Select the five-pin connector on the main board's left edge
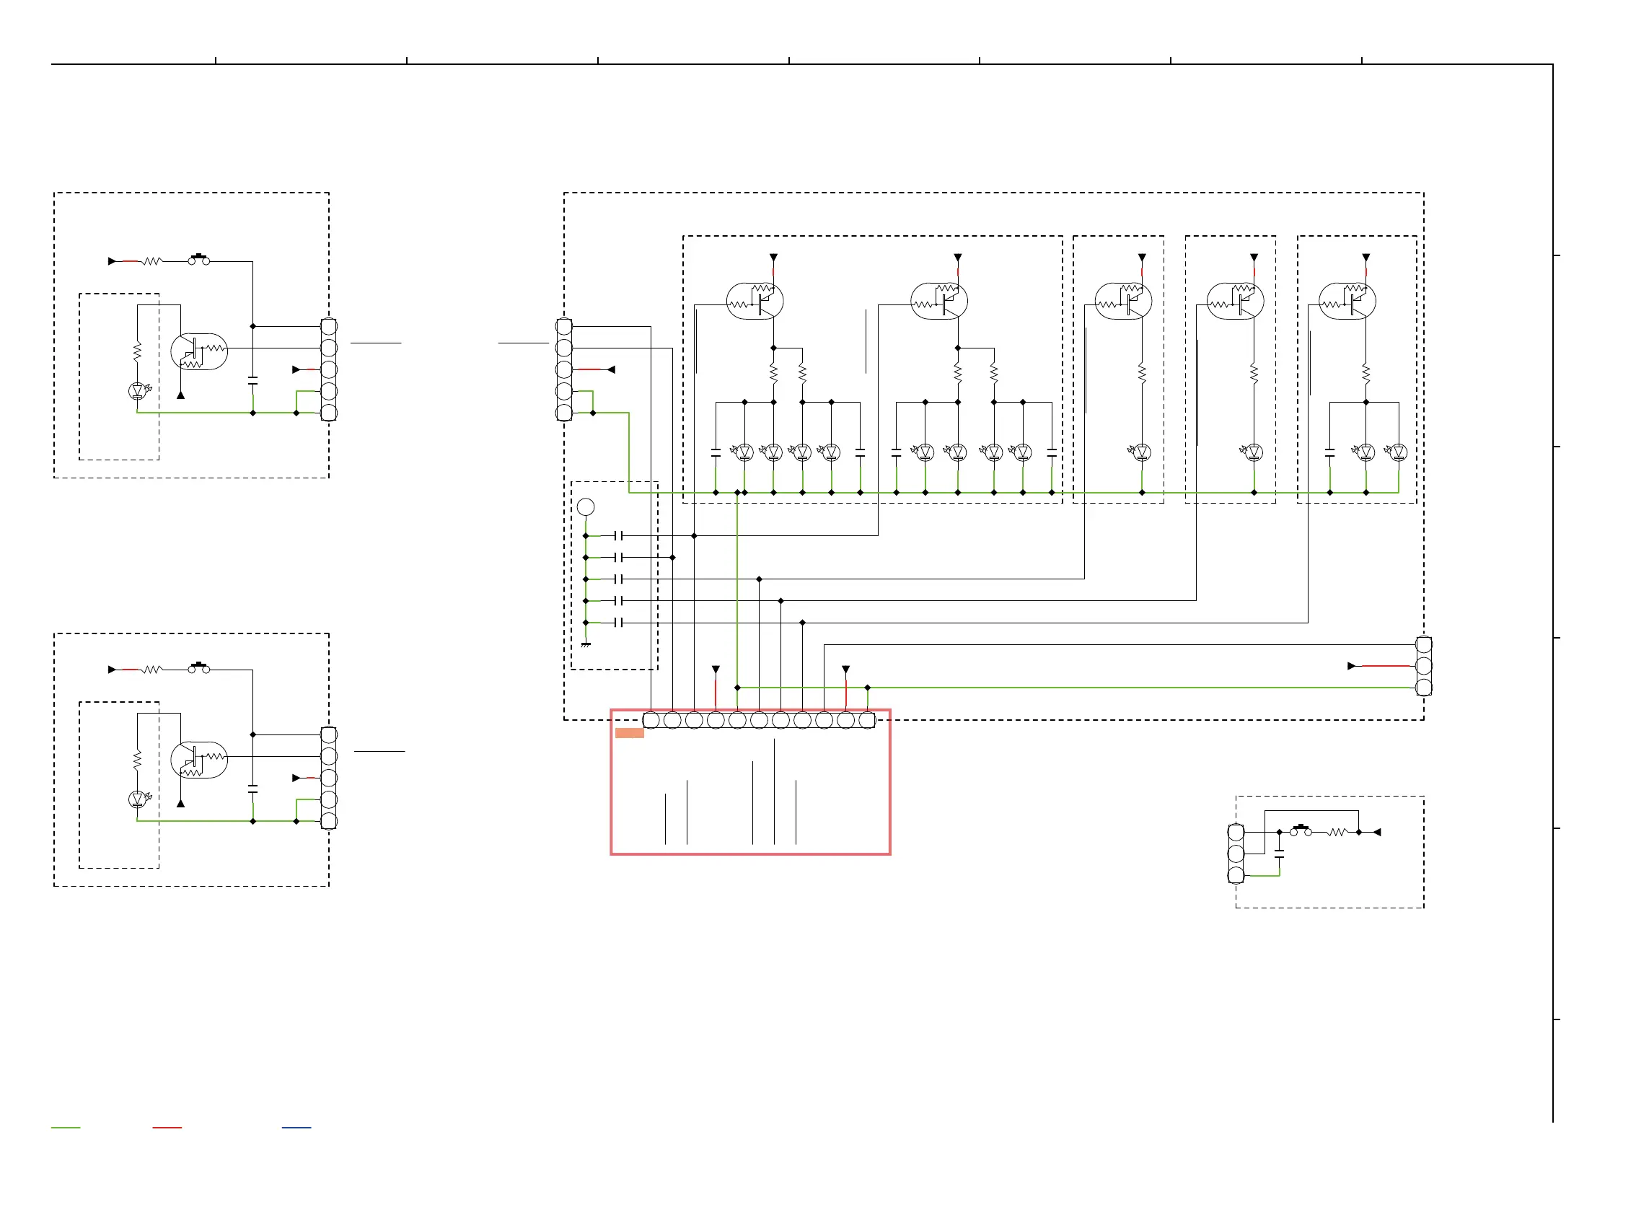The image size is (1636, 1215). pyautogui.click(x=564, y=369)
